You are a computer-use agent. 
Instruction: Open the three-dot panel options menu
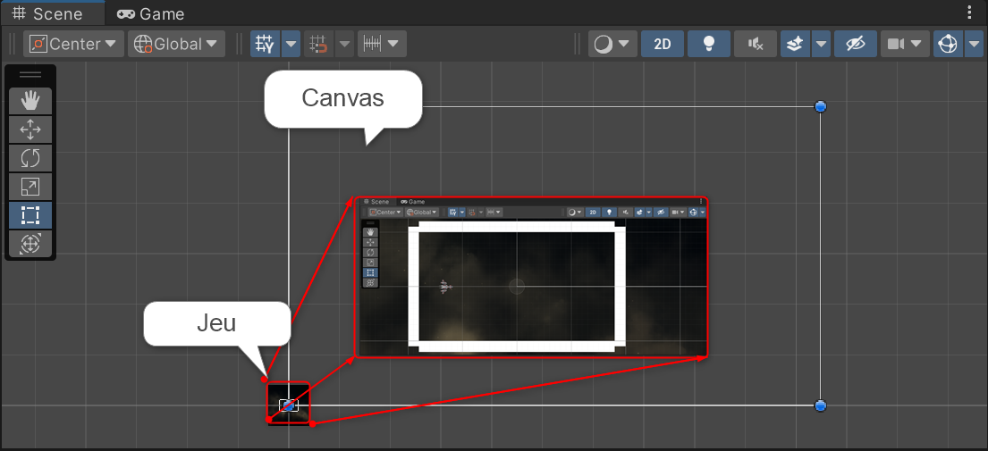point(970,13)
